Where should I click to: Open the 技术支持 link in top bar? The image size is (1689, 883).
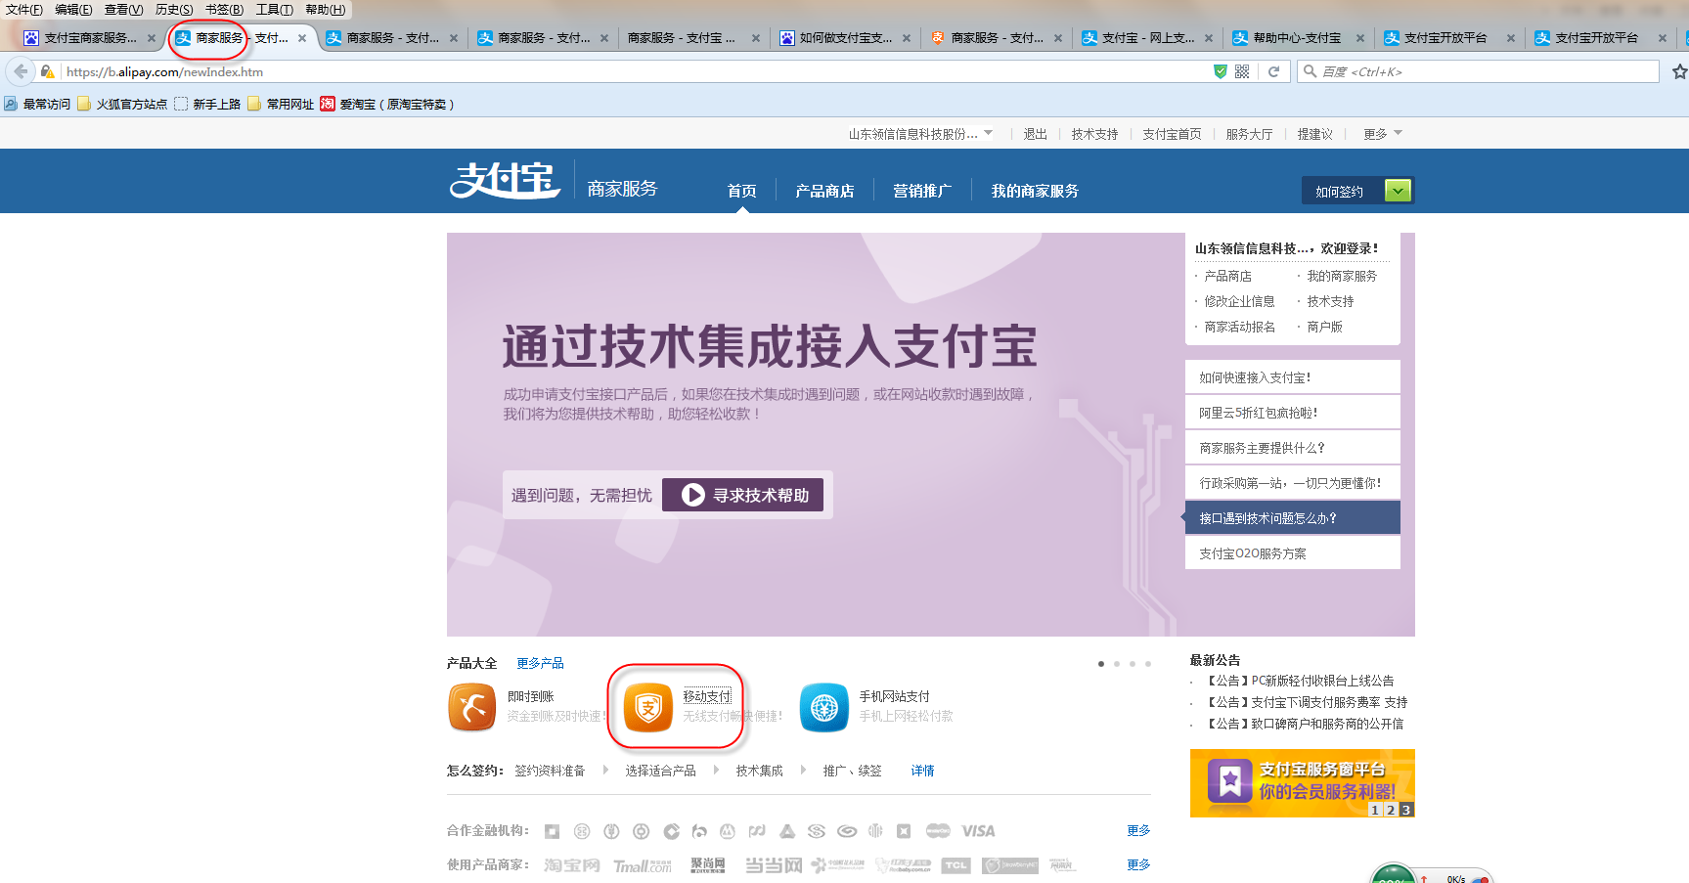point(1094,134)
